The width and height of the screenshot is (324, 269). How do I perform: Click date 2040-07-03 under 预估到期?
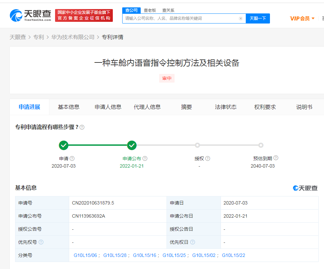263,166
